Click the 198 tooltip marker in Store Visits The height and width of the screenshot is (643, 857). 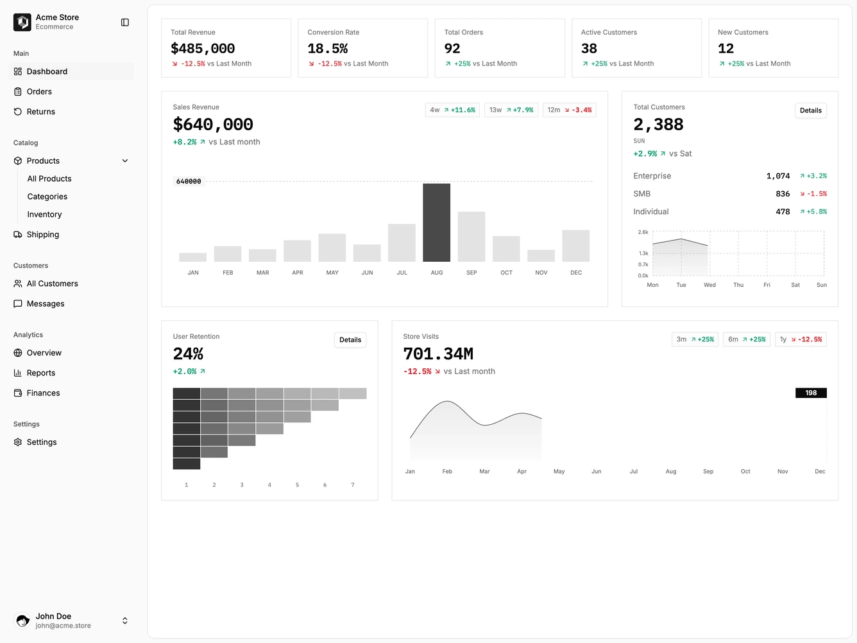tap(811, 393)
